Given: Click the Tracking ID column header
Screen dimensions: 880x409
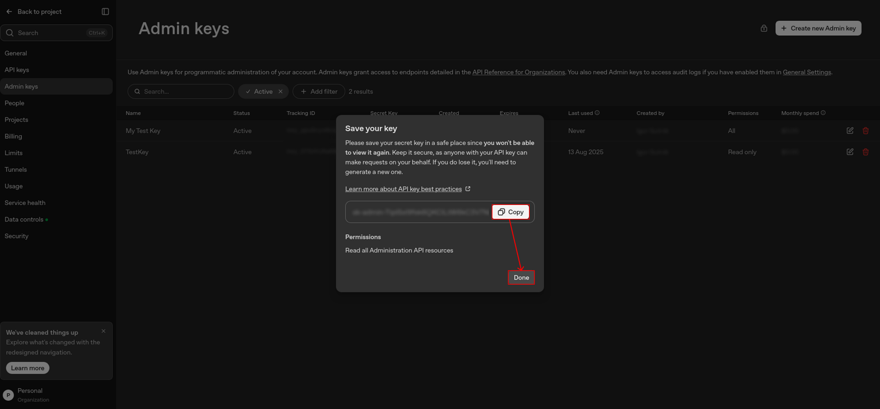Looking at the screenshot, I should click(x=301, y=113).
